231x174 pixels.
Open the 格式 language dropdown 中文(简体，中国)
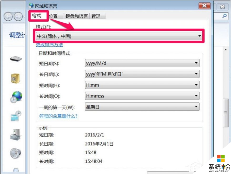(x=119, y=36)
